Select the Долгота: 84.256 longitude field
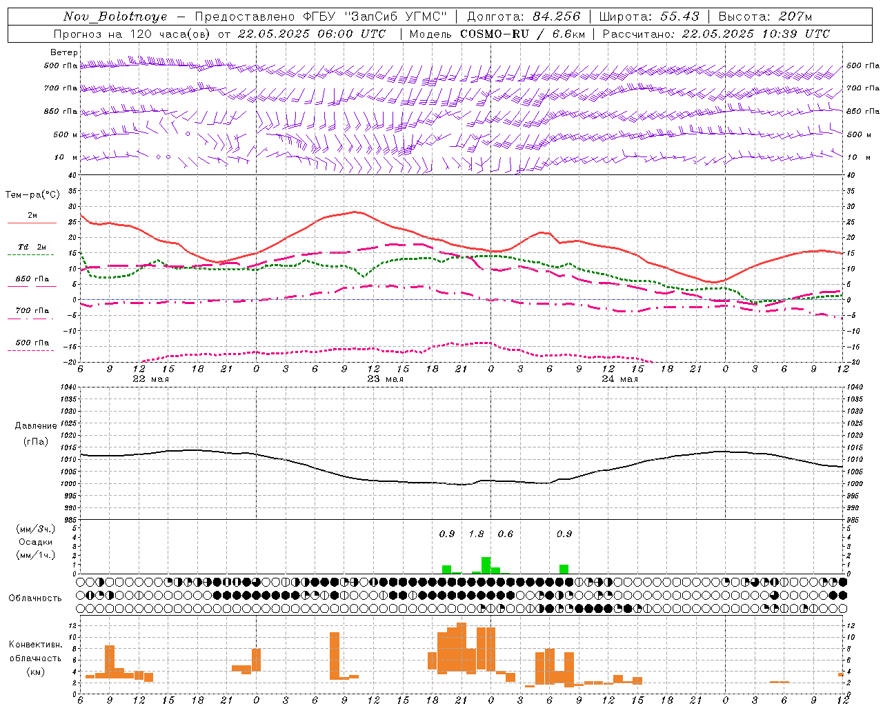Image resolution: width=883 pixels, height=706 pixels. tap(524, 17)
